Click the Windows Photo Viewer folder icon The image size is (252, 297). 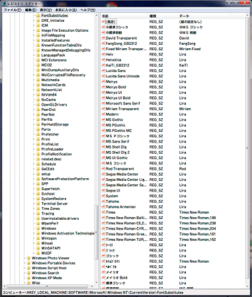pyautogui.click(x=28, y=258)
